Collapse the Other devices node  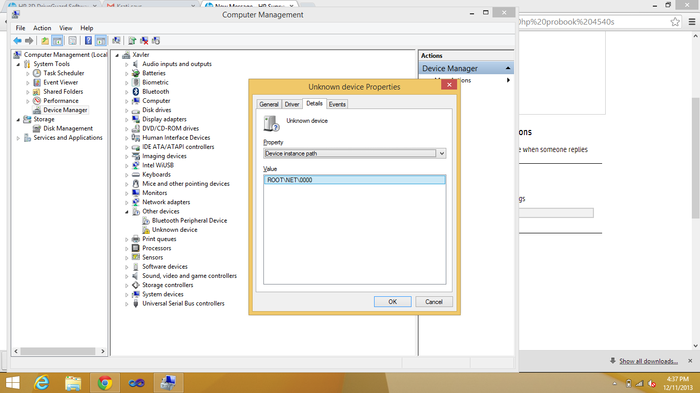pyautogui.click(x=127, y=212)
